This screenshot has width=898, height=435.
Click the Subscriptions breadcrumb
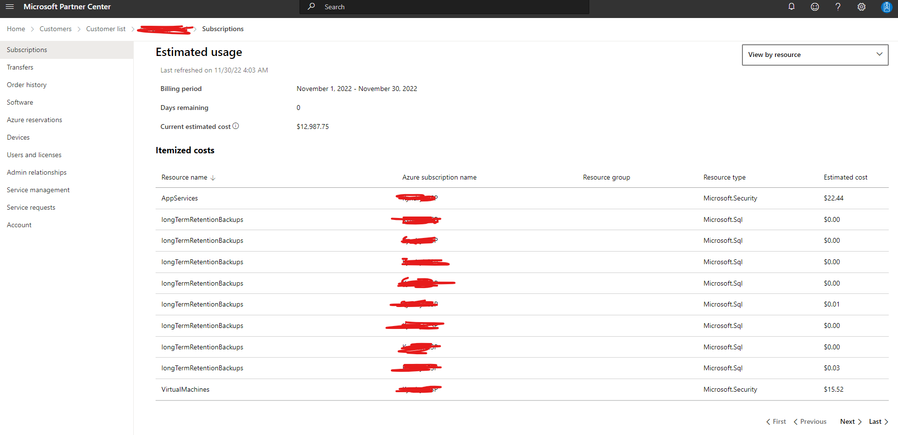point(223,29)
